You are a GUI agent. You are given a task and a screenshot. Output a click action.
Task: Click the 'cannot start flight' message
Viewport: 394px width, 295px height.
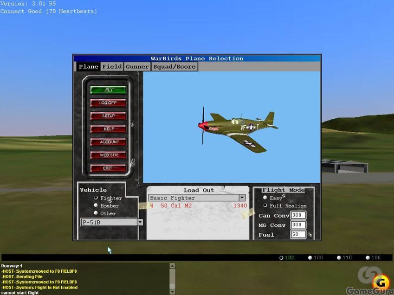coord(20,293)
